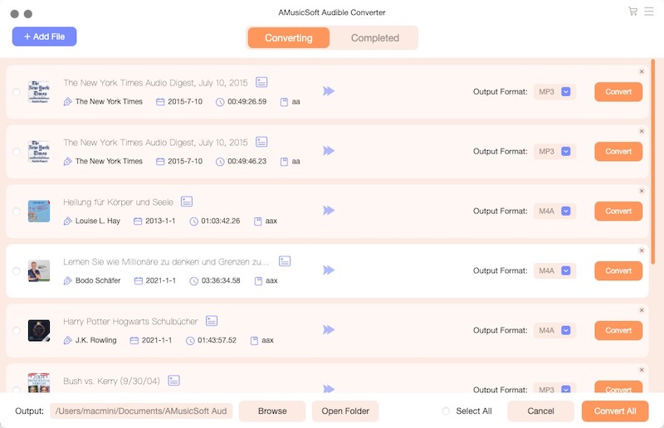The image size is (664, 428).
Task: Switch to the Converting tab
Action: point(288,37)
